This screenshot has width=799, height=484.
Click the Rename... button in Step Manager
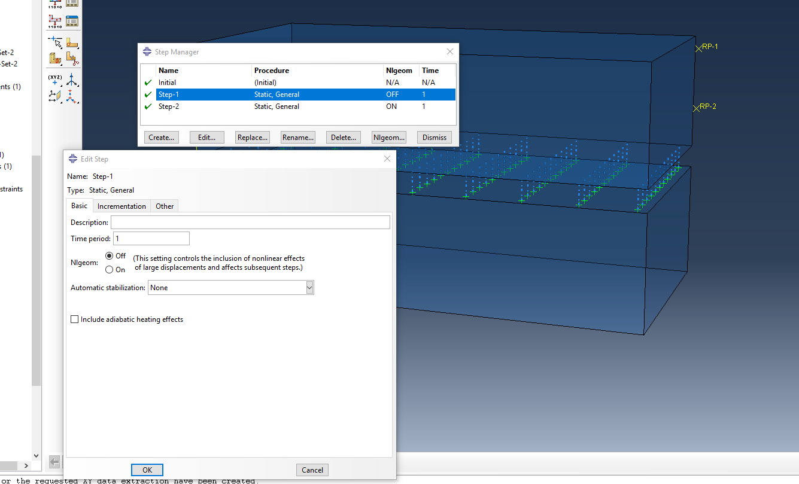[298, 138]
